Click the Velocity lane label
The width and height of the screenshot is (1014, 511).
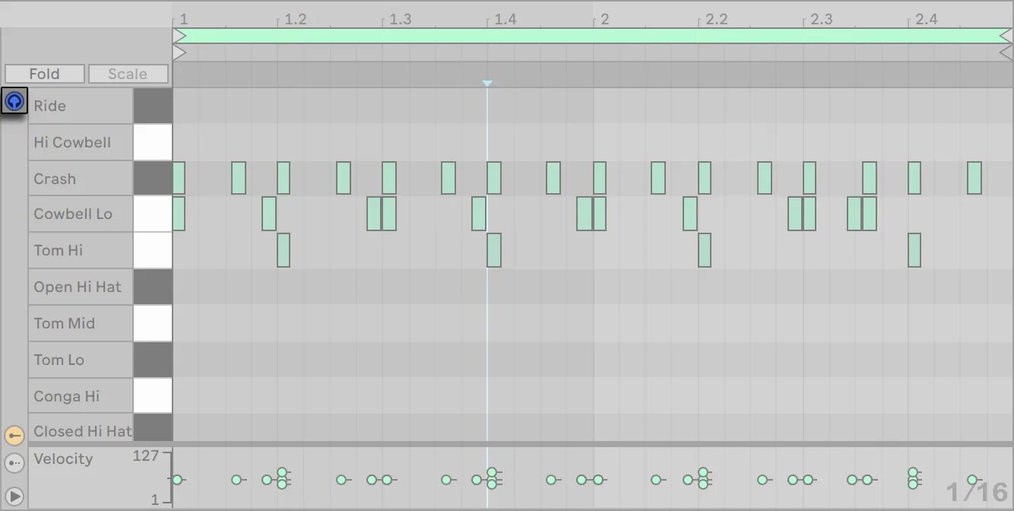[63, 459]
